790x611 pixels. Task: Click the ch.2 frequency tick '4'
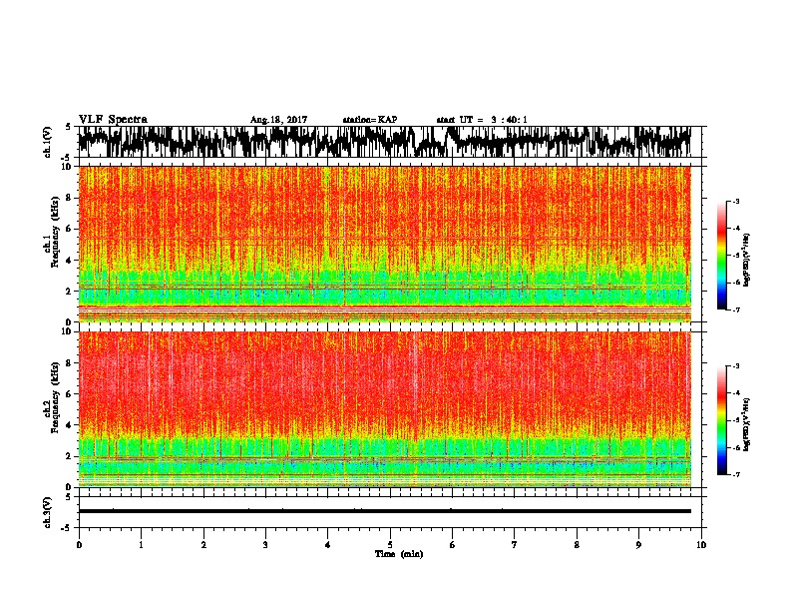pos(69,425)
